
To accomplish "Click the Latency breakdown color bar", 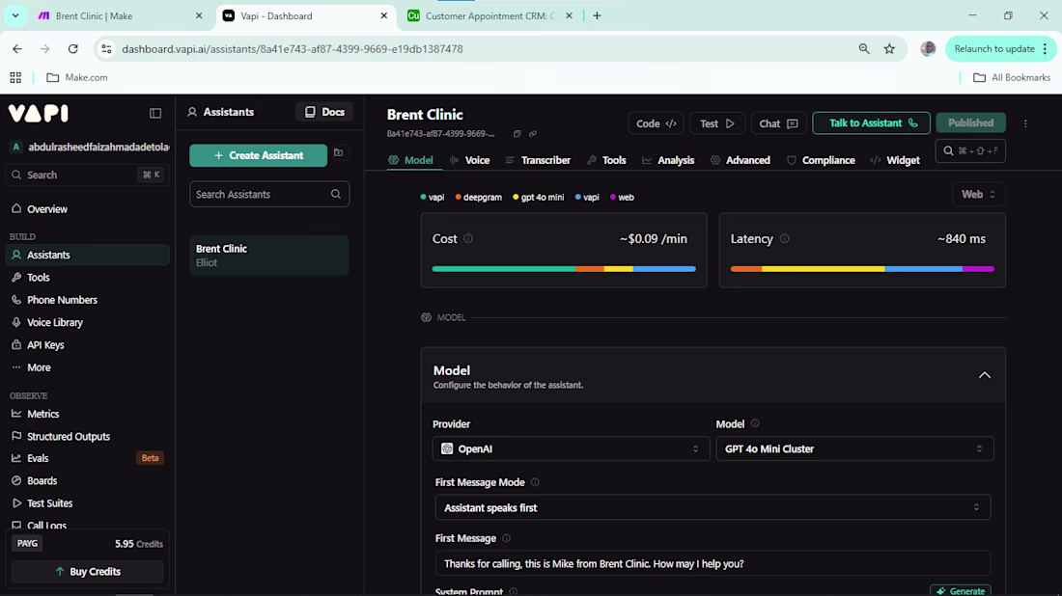I will [x=862, y=268].
